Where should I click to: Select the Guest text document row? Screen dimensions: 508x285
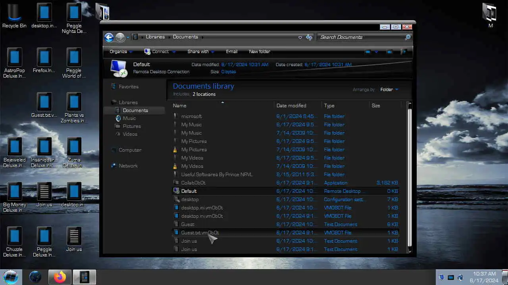coord(286,224)
